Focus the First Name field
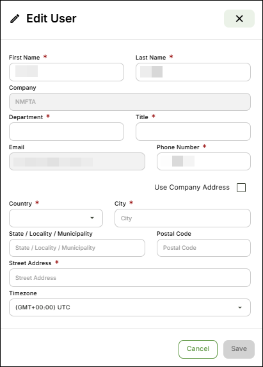 pos(67,72)
